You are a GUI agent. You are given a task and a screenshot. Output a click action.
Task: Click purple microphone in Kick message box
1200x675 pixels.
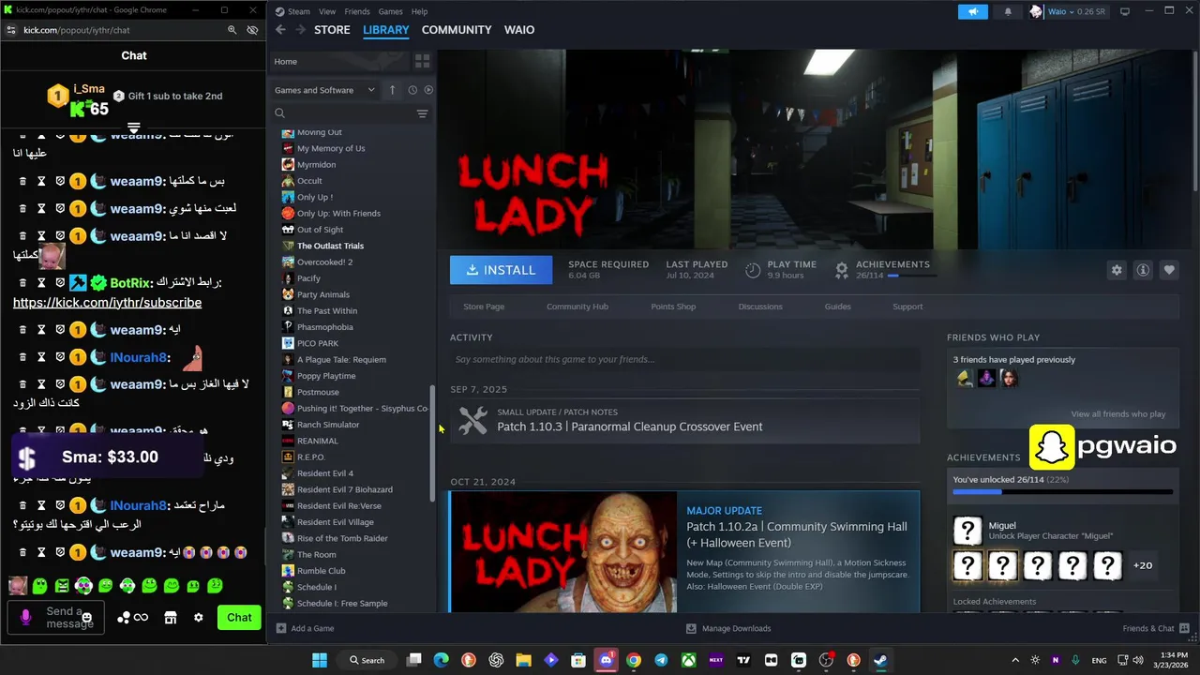click(25, 618)
